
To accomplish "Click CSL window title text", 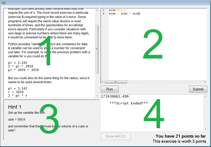I will [4, 3].
